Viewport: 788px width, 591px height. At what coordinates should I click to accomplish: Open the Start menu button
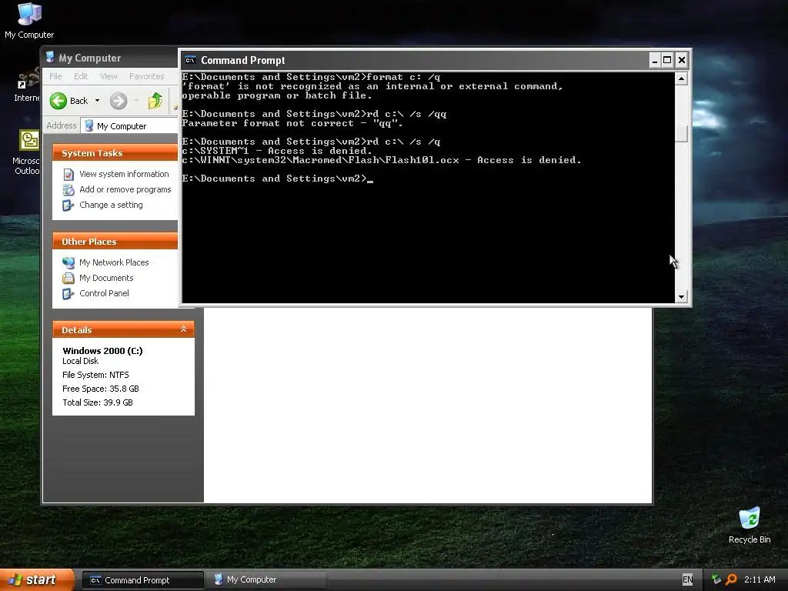click(36, 580)
